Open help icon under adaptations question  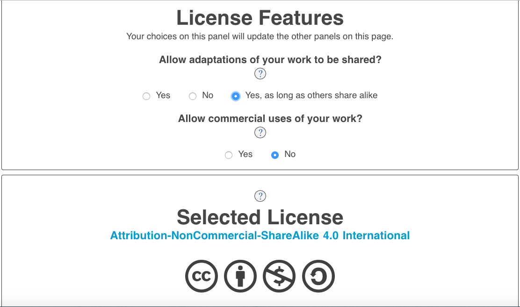260,74
